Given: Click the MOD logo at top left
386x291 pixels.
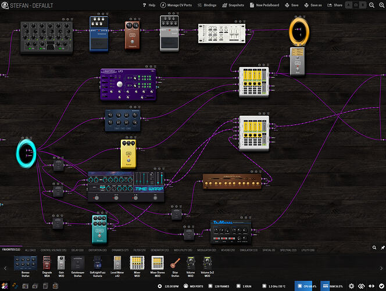Looking at the screenshot, I should pos(5,5).
